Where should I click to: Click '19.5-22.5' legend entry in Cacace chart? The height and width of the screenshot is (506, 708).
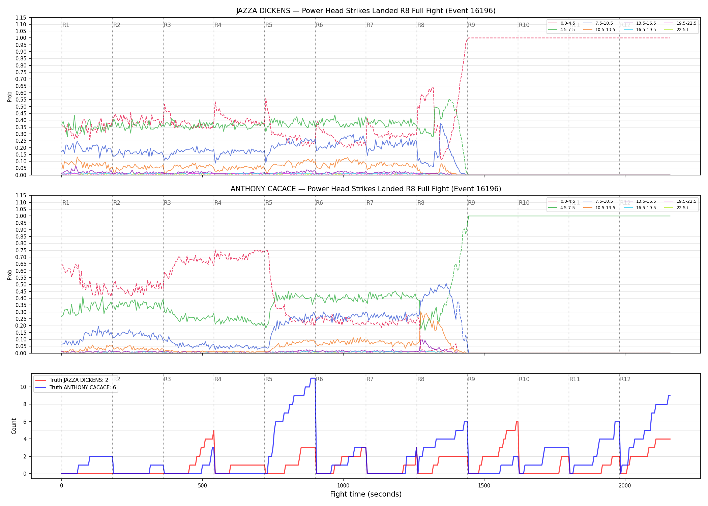pos(680,201)
